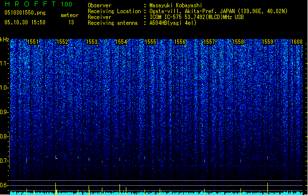Click the meteor echo just before 1554
Viewport: 308px width, 195px height.
(x=119, y=159)
